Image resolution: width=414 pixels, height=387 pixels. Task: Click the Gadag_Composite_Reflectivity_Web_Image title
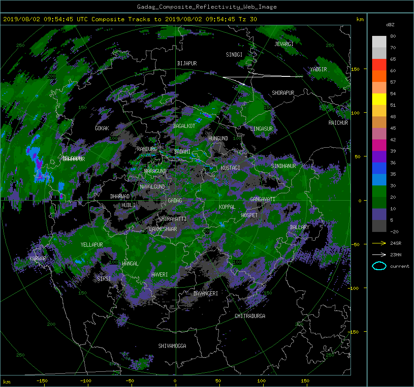click(207, 7)
